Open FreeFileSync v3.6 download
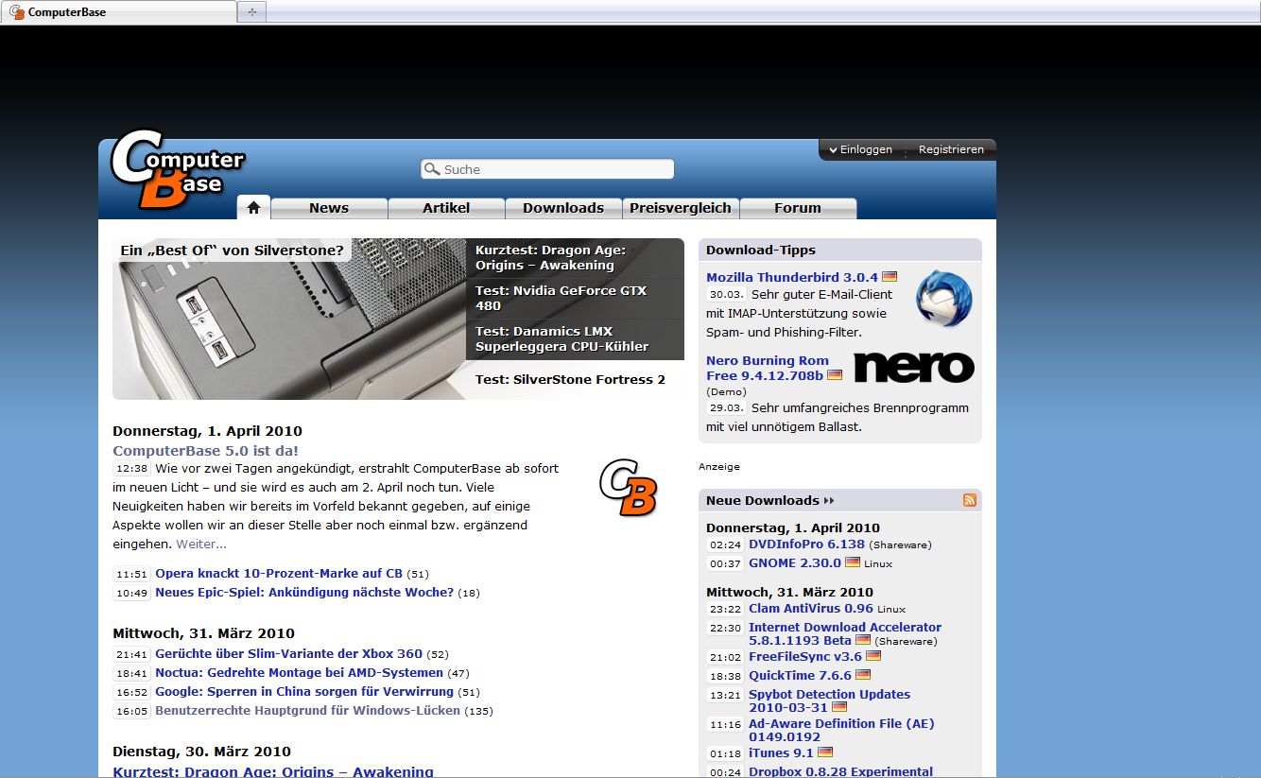This screenshot has height=778, width=1261. tap(805, 656)
